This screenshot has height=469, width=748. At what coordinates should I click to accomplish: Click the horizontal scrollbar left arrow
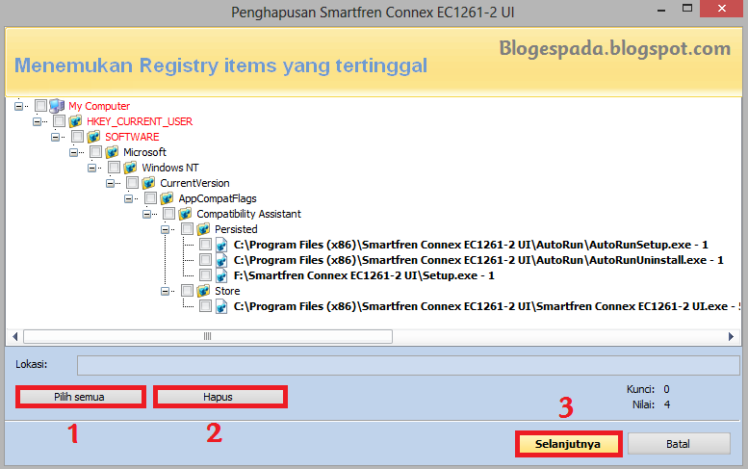[x=14, y=336]
